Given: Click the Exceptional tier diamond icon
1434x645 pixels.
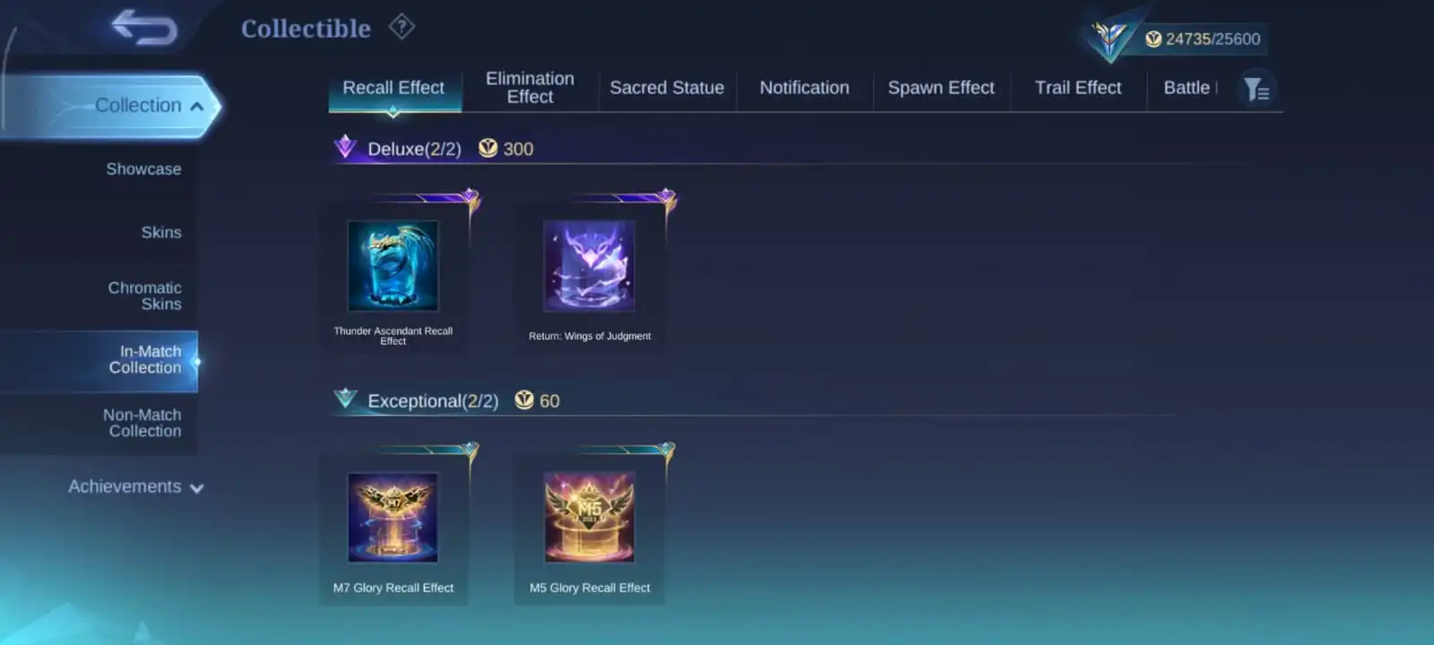Looking at the screenshot, I should point(345,399).
